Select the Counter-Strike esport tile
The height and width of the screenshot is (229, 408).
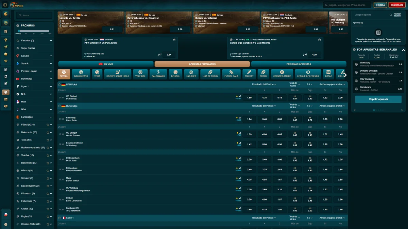282,74
